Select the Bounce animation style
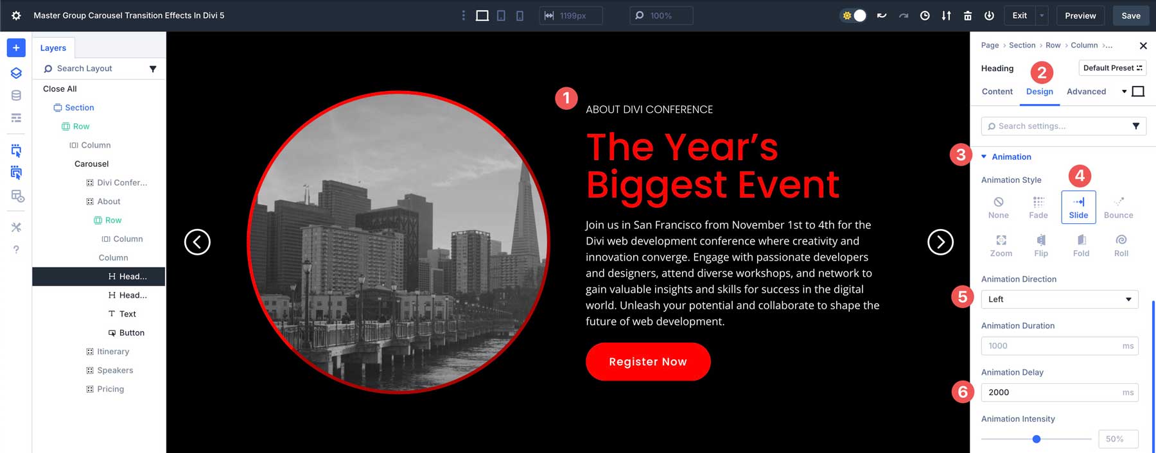This screenshot has height=453, width=1156. (x=1119, y=208)
